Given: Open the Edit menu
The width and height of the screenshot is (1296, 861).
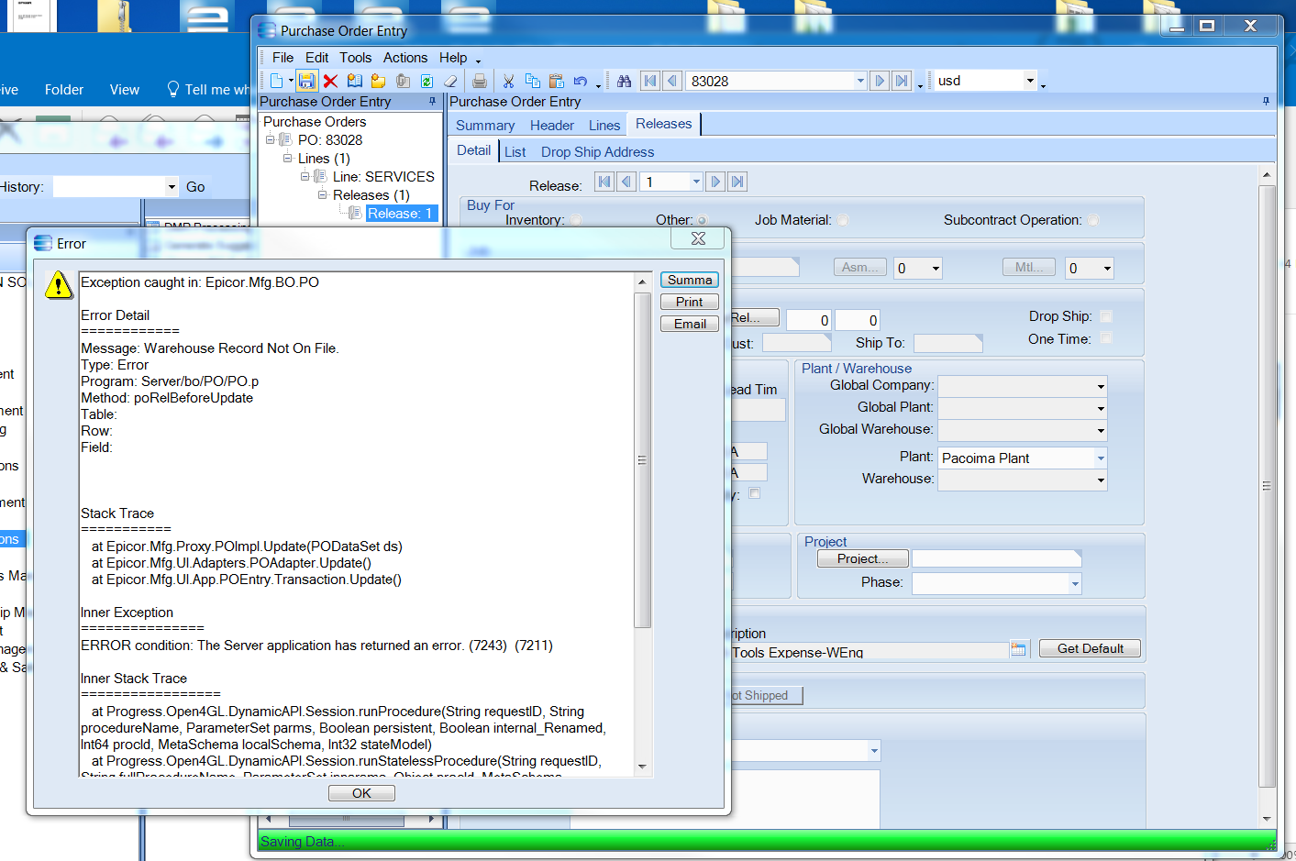Looking at the screenshot, I should point(316,58).
